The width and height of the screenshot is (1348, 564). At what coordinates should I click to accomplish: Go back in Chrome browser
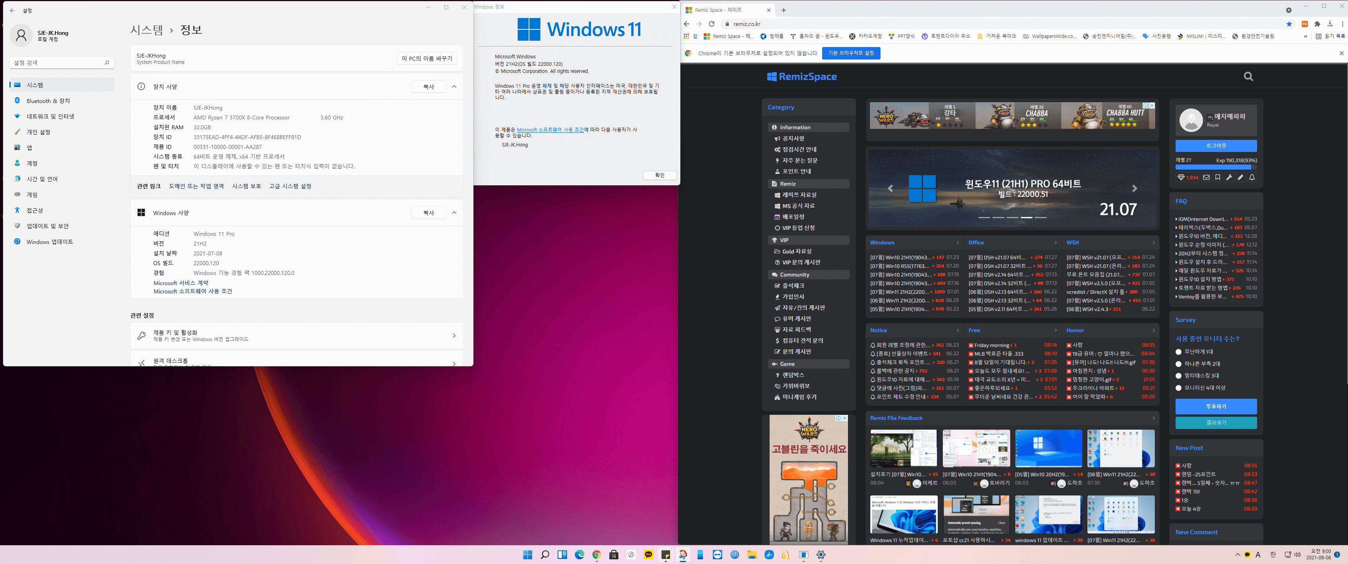pos(687,24)
